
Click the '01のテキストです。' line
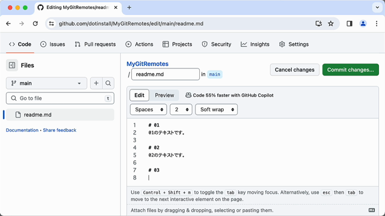click(167, 133)
